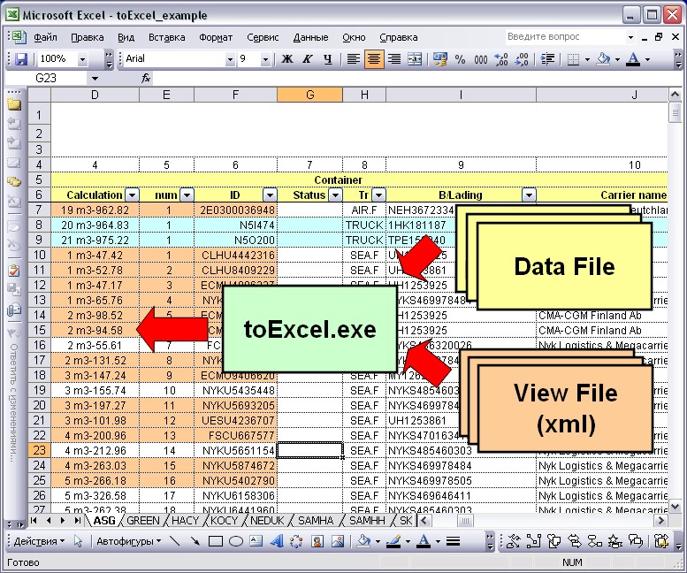Open Автофигуры shapes menu
This screenshot has height=573, width=687.
(128, 541)
